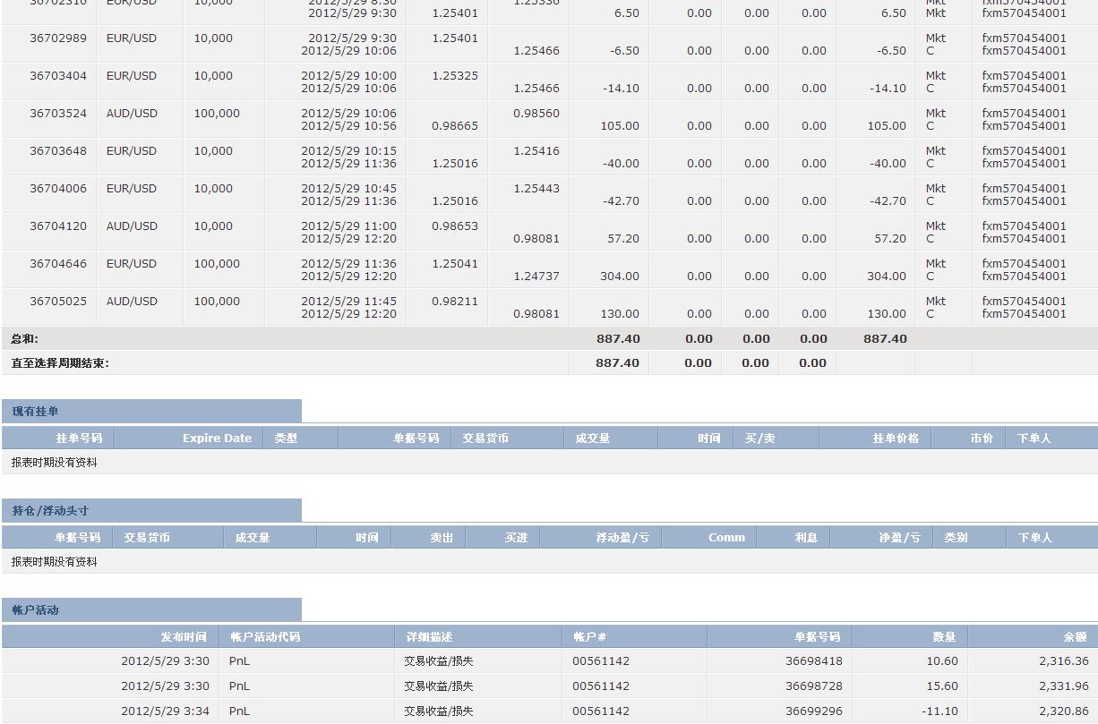Click the 类别 column header
The width and height of the screenshot is (1098, 724).
click(x=956, y=538)
